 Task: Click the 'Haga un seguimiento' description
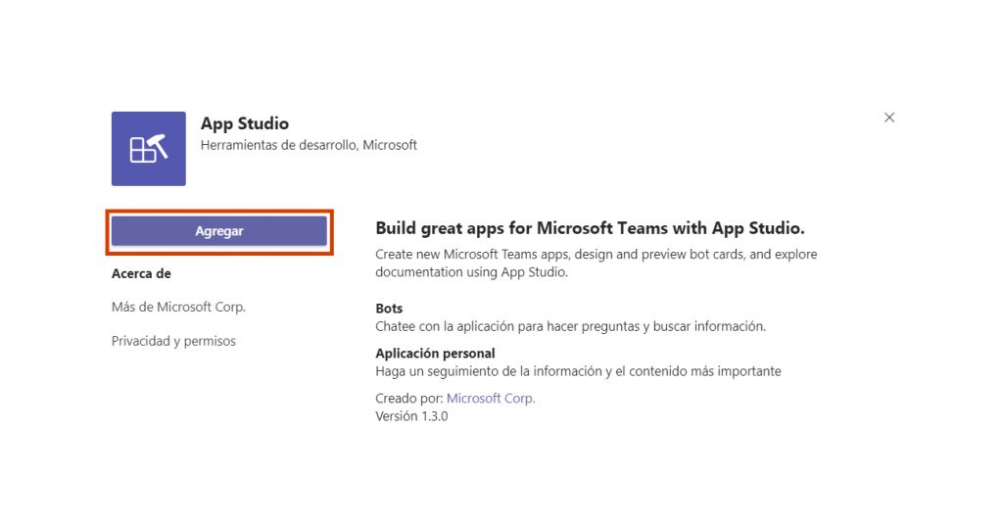pyautogui.click(x=578, y=371)
